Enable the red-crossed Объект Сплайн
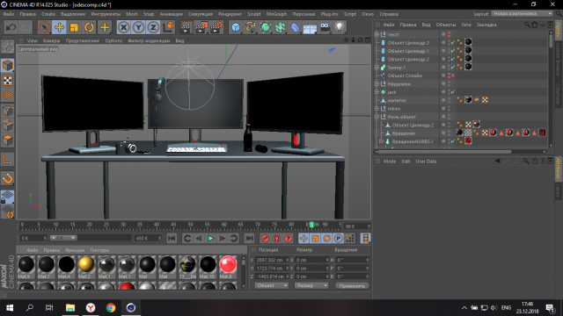This screenshot has width=563, height=316. click(453, 75)
